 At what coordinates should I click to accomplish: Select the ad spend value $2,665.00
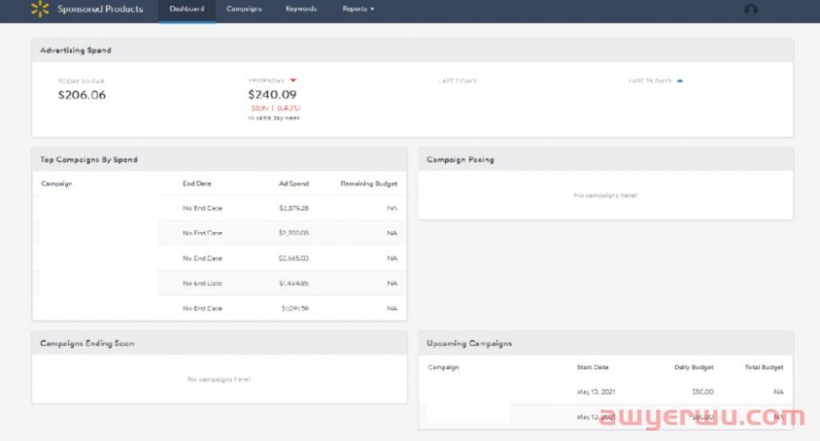click(x=294, y=258)
